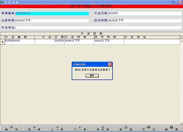Click the 回來時間 time field

(x=145, y=21)
